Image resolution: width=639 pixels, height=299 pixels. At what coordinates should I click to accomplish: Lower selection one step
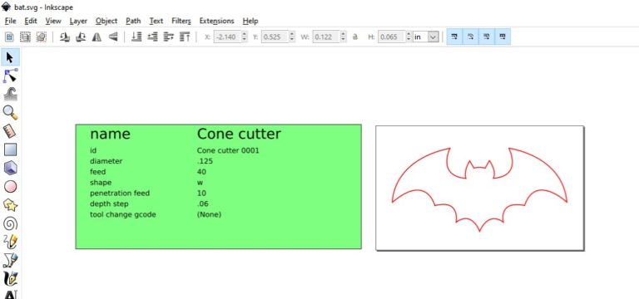(x=152, y=37)
